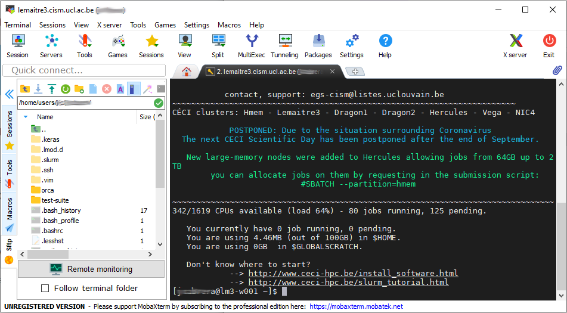Image resolution: width=567 pixels, height=313 pixels.
Task: Click the Quick connect input field
Action: click(x=84, y=70)
